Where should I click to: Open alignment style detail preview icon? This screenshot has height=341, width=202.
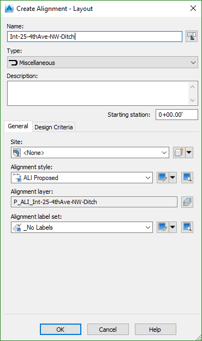187,178
